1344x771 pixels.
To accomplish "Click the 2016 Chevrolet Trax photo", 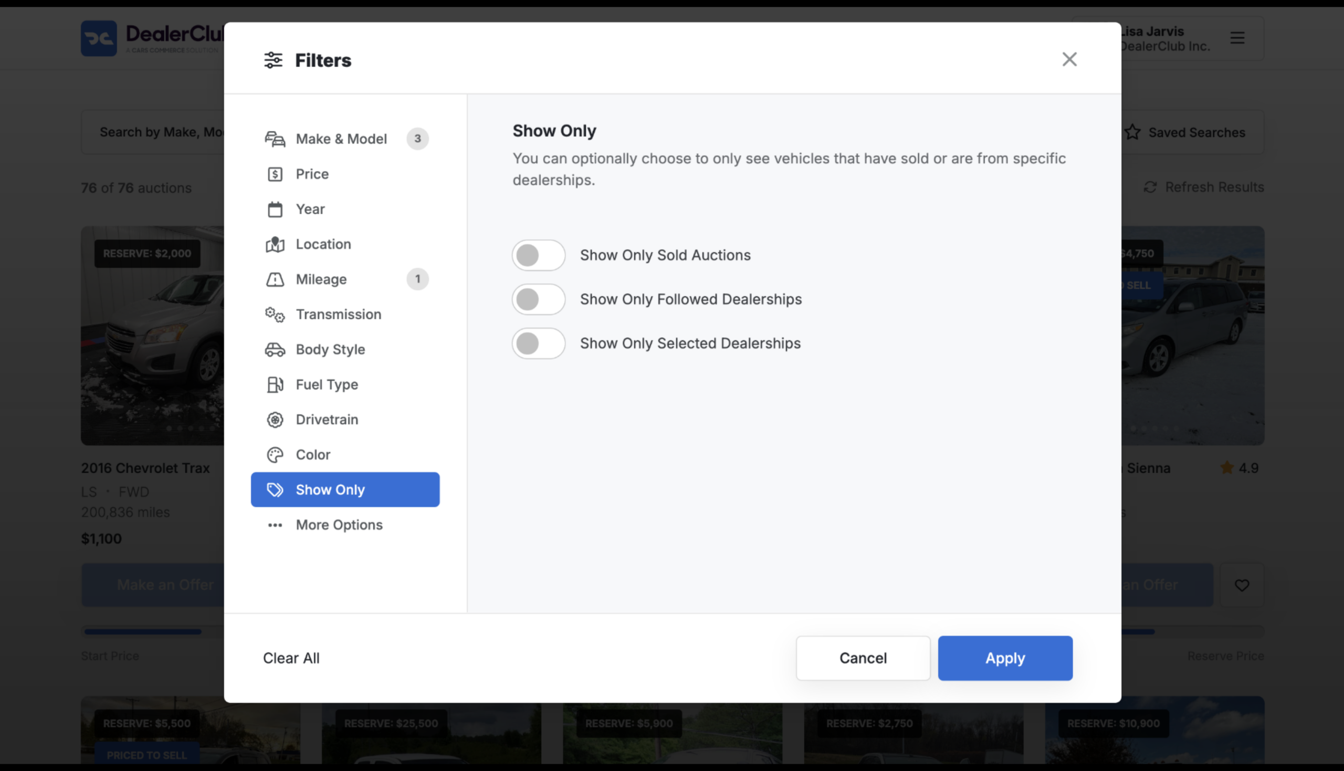I will (152, 336).
